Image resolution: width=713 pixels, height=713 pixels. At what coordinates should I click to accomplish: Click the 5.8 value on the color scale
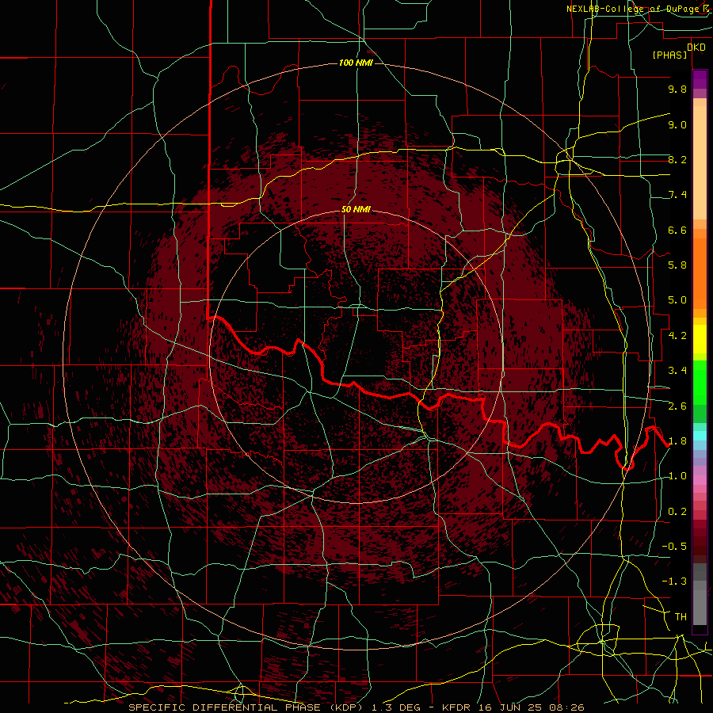pos(677,265)
